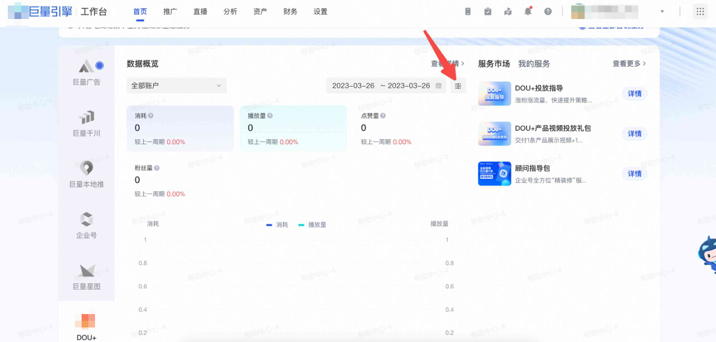The height and width of the screenshot is (342, 716).
Task: Open the 顾问指导包 thumbnail
Action: point(494,174)
